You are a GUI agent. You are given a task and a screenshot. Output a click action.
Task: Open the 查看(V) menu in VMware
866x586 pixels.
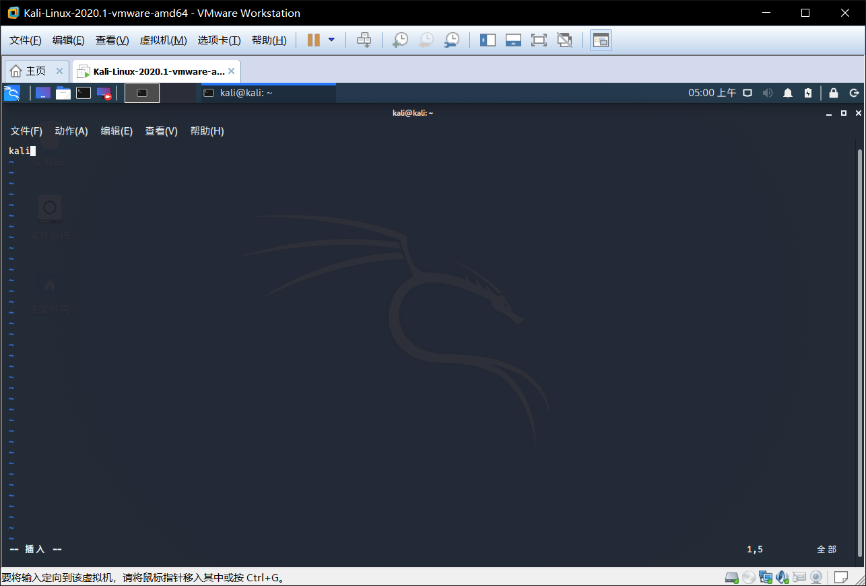tap(112, 40)
